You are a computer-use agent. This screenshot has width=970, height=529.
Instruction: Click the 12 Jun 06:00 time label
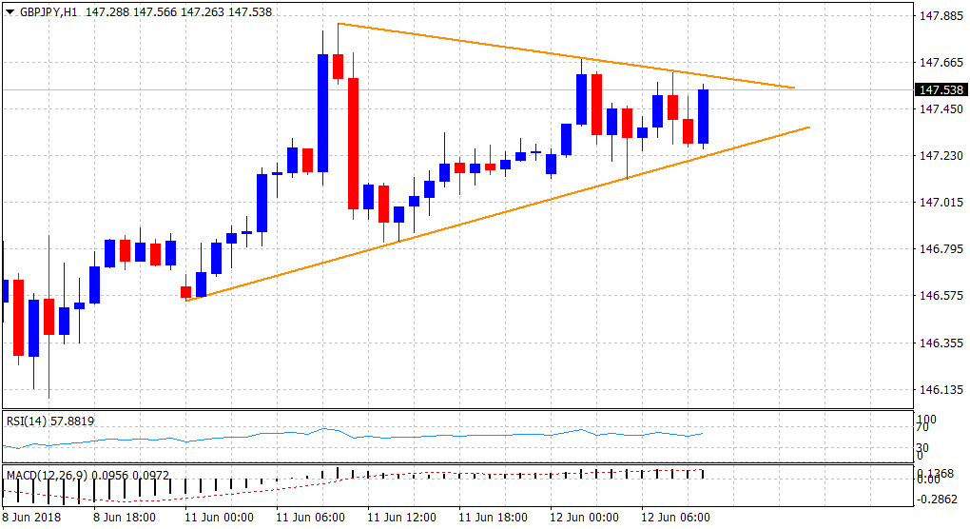click(675, 517)
